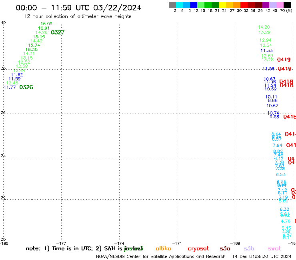
Task: Click the wave height reading '14.28'
Action: point(41,32)
